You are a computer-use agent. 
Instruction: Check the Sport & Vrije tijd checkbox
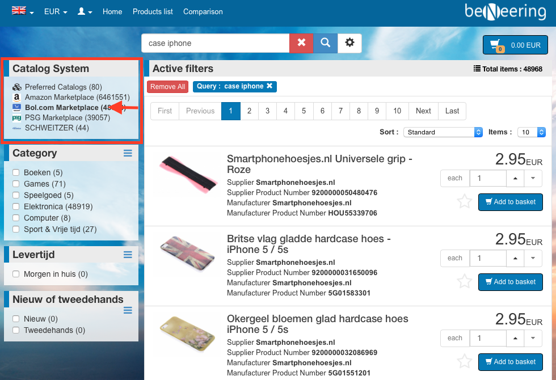tap(16, 229)
